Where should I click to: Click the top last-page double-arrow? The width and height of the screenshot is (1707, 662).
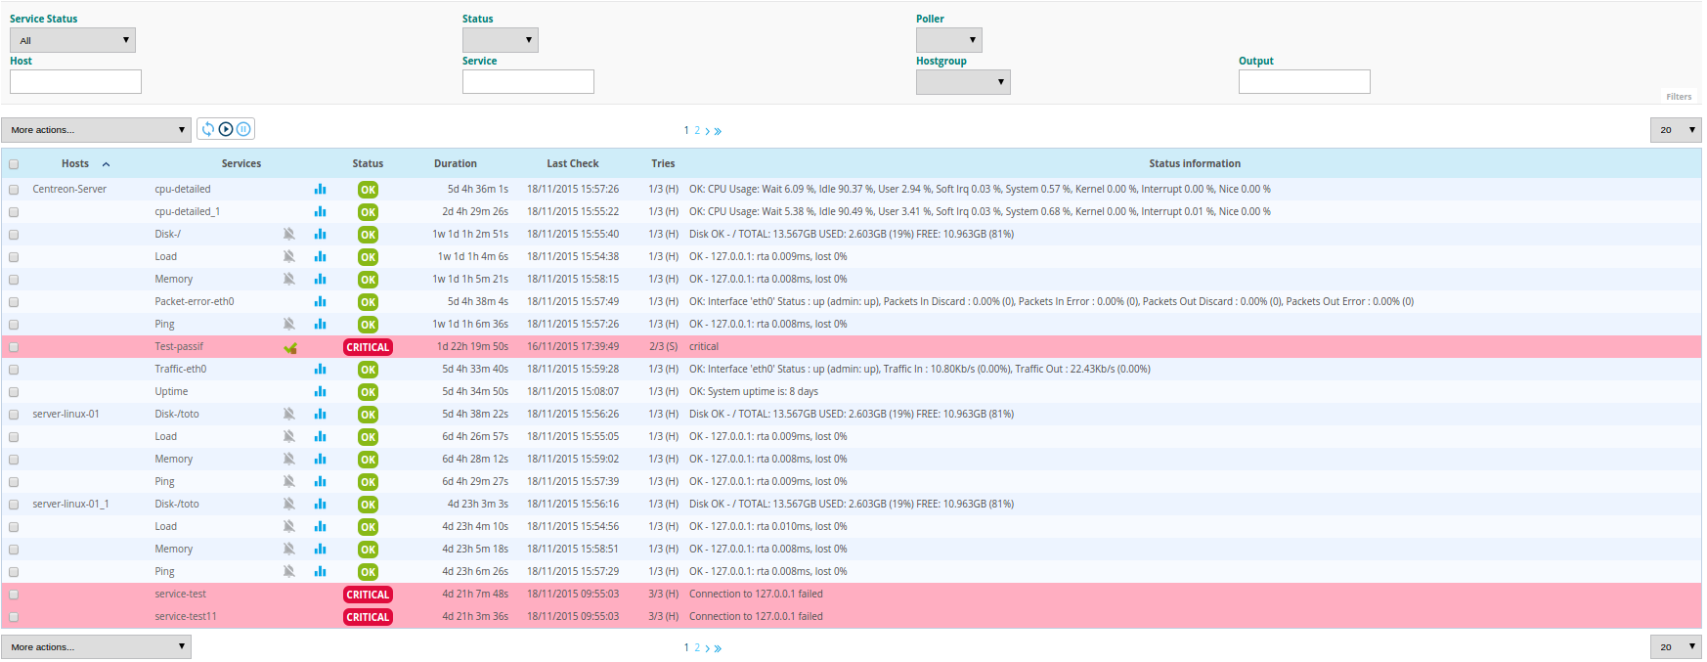click(718, 131)
